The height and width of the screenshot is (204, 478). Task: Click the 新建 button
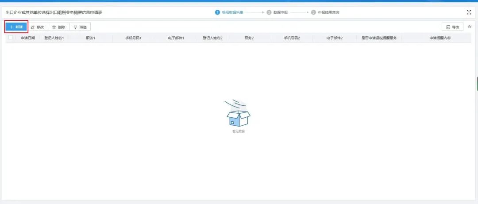click(x=16, y=27)
